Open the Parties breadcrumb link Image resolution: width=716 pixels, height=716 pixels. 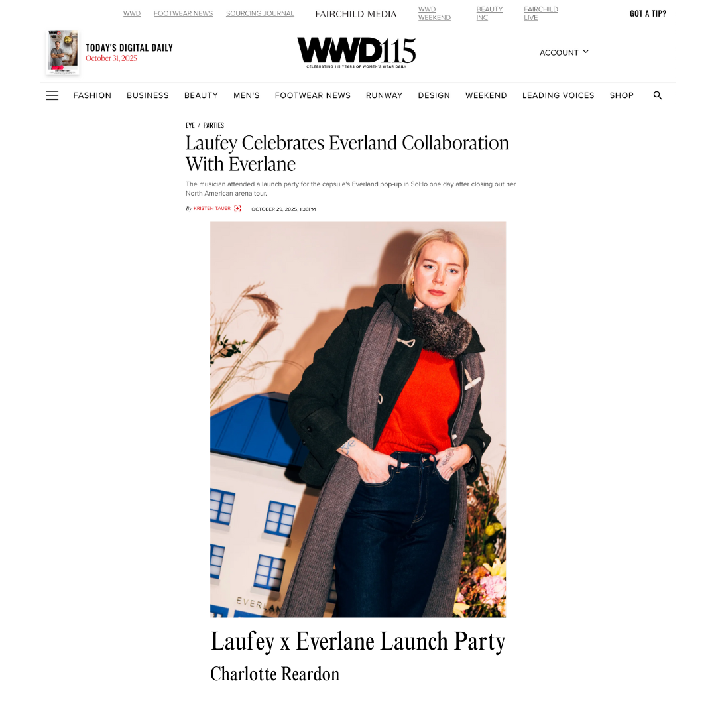click(213, 125)
